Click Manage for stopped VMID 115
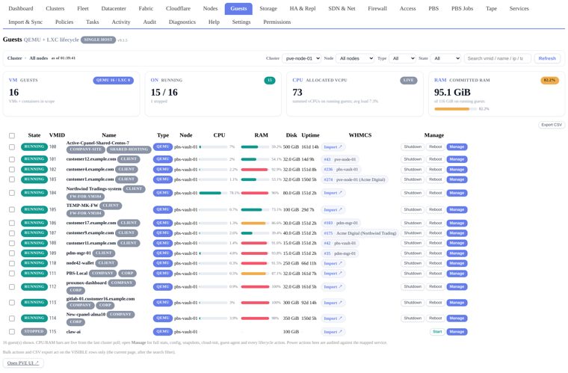The width and height of the screenshot is (568, 373). click(x=457, y=332)
